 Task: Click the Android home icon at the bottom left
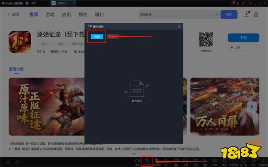(17, 162)
